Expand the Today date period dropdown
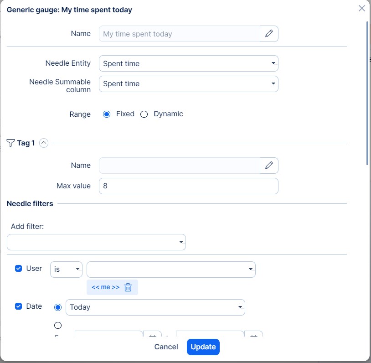The width and height of the screenshot is (371, 363). pos(155,307)
